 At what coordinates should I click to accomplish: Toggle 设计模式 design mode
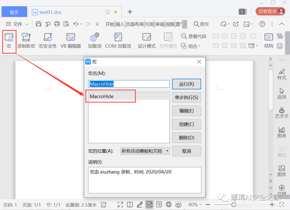click(x=147, y=41)
